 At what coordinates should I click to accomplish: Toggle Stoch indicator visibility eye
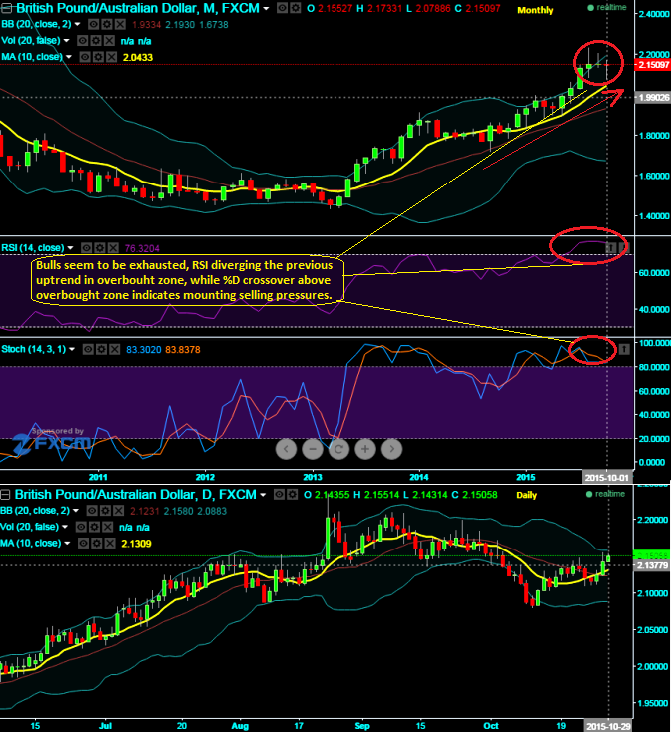(x=88, y=349)
